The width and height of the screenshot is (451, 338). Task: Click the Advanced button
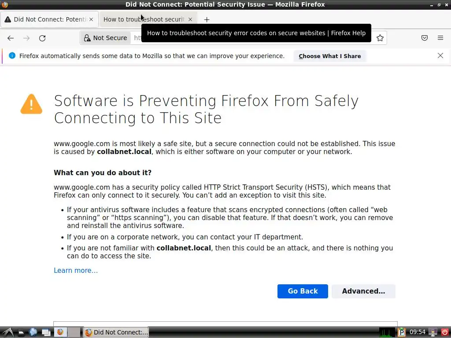click(363, 291)
